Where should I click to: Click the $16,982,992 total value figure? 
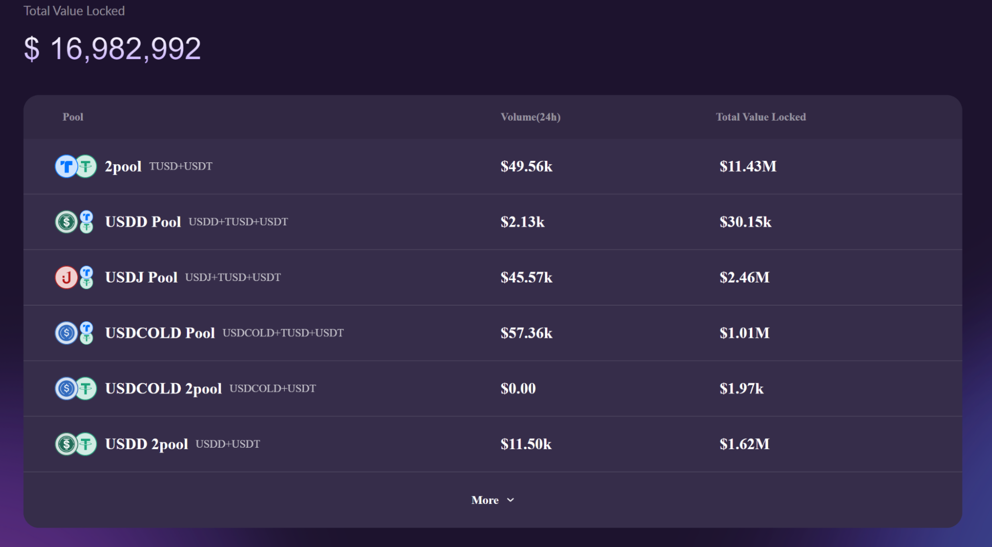click(x=113, y=49)
